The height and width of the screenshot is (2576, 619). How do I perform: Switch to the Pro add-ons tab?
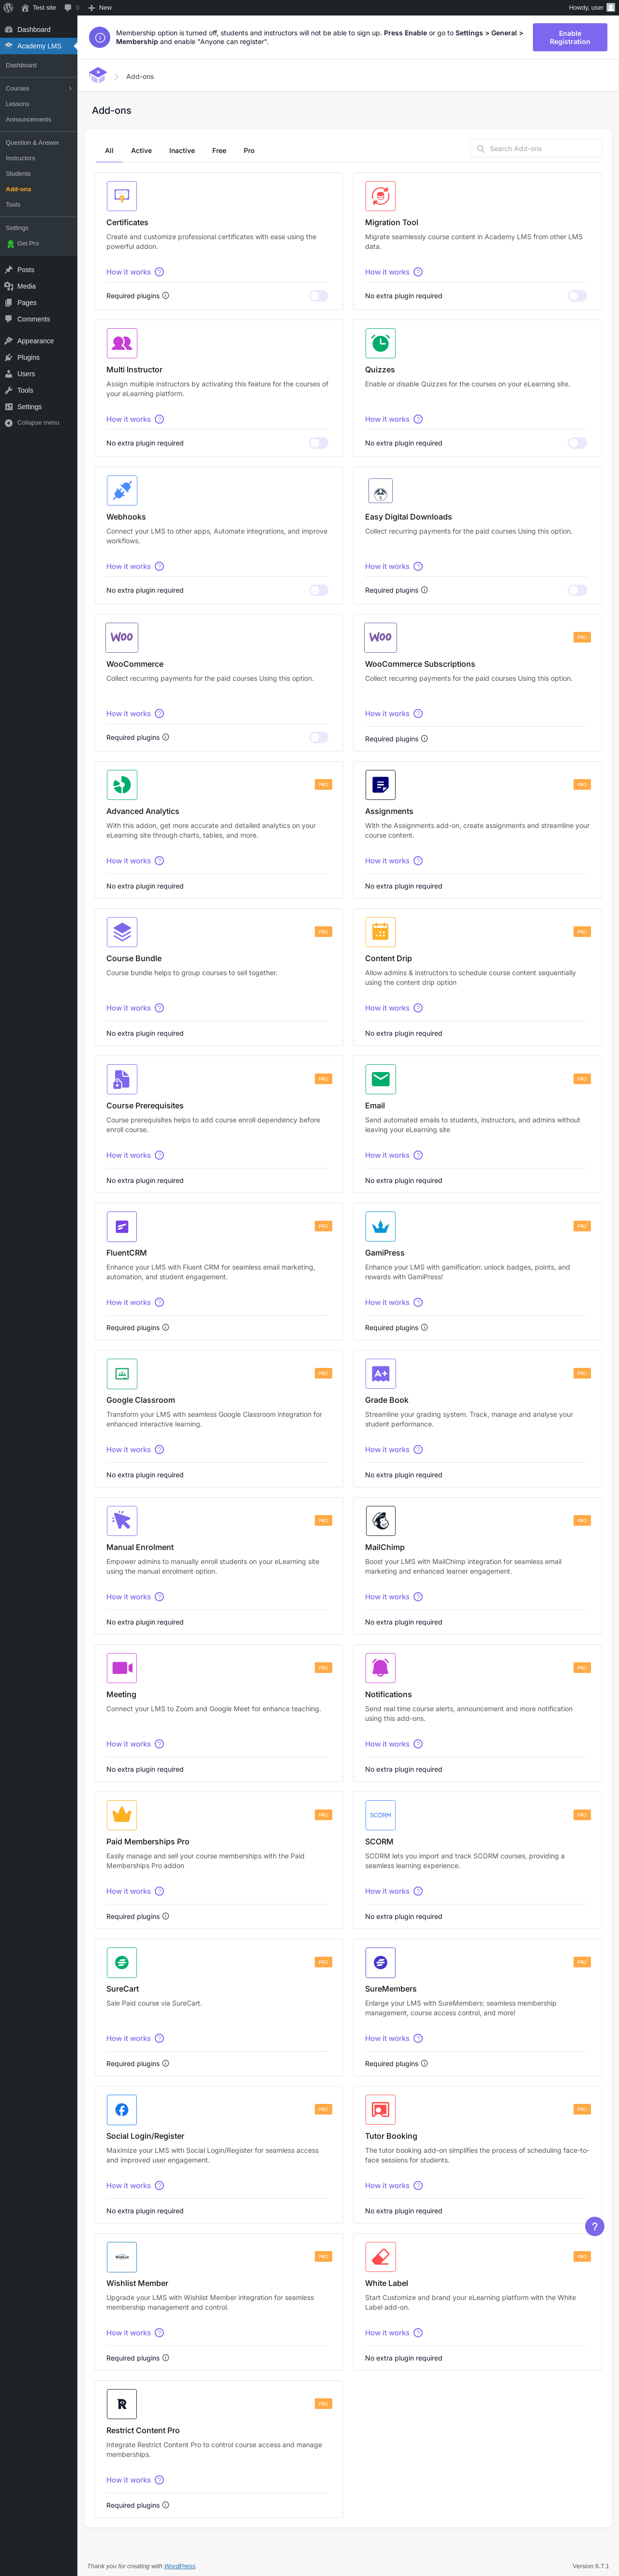pos(249,151)
